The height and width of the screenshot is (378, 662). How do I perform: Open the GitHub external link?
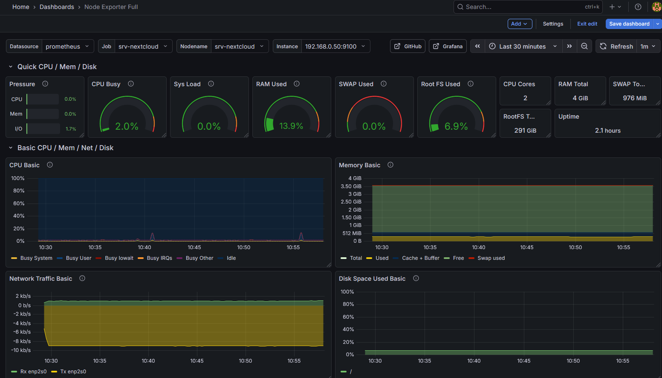click(407, 46)
